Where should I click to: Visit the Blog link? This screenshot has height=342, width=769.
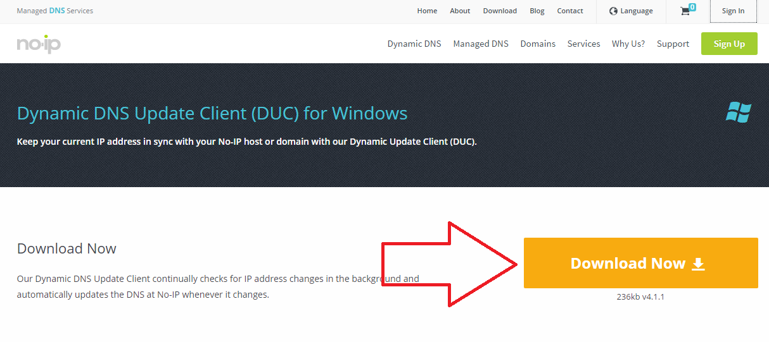point(537,11)
